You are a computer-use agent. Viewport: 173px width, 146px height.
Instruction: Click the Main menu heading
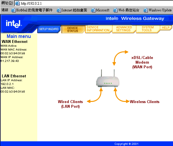pos(19,36)
